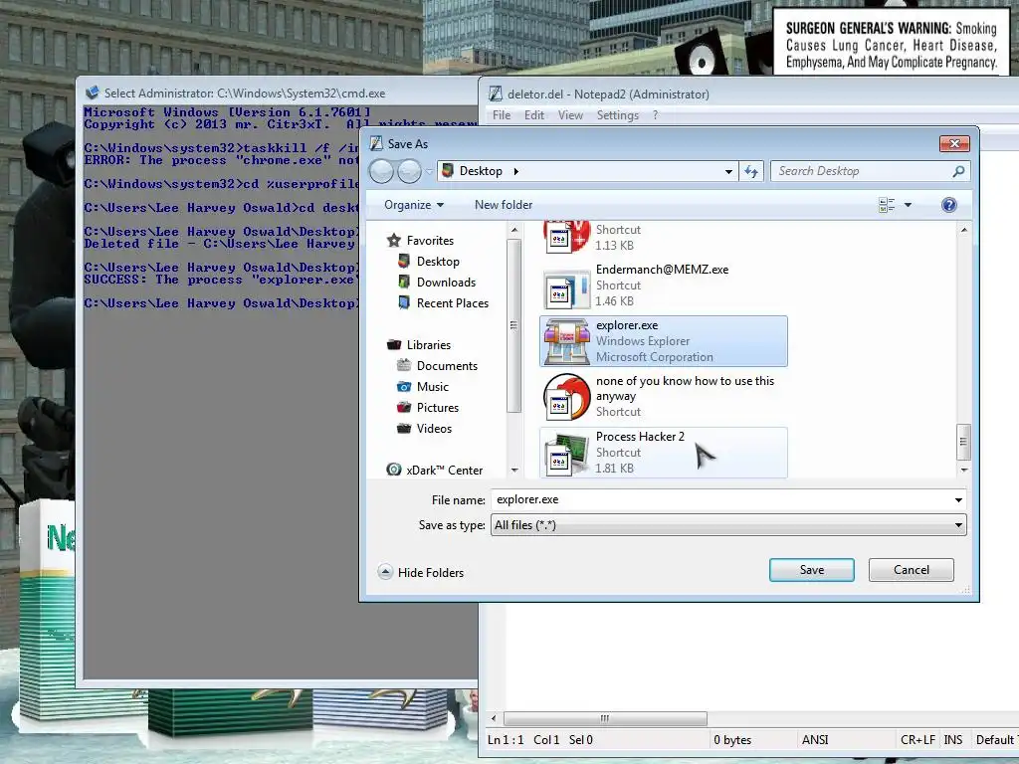Viewport: 1019px width, 764px height.
Task: Select the explorer.exe file icon
Action: click(x=566, y=341)
